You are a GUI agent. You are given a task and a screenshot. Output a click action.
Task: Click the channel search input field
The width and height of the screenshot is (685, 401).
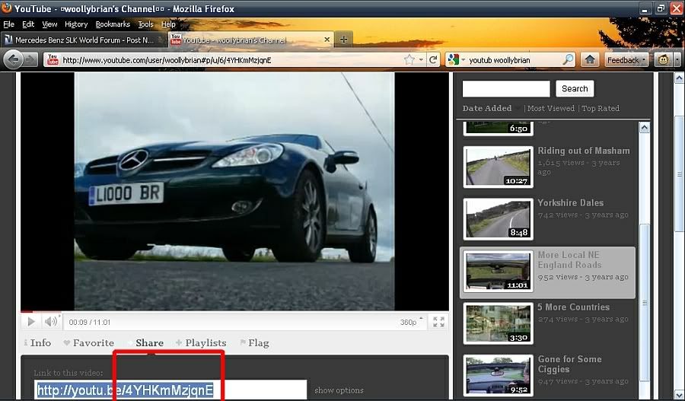tap(506, 89)
